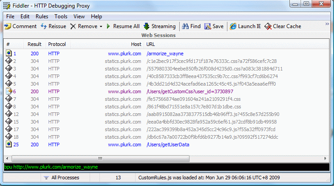Select the /armorize_wayne URL row
The height and width of the screenshot is (186, 334).
[x=165, y=54]
